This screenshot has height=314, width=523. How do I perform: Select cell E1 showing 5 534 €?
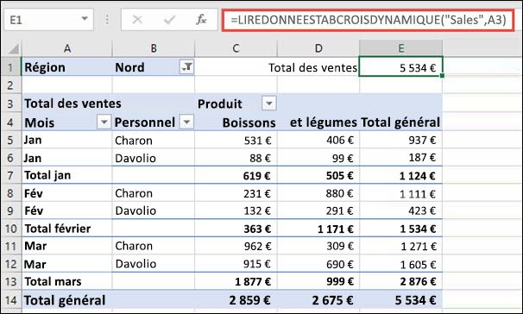tap(401, 67)
